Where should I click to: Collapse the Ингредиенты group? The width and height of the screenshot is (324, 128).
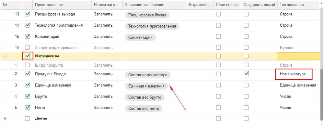pos(5,56)
